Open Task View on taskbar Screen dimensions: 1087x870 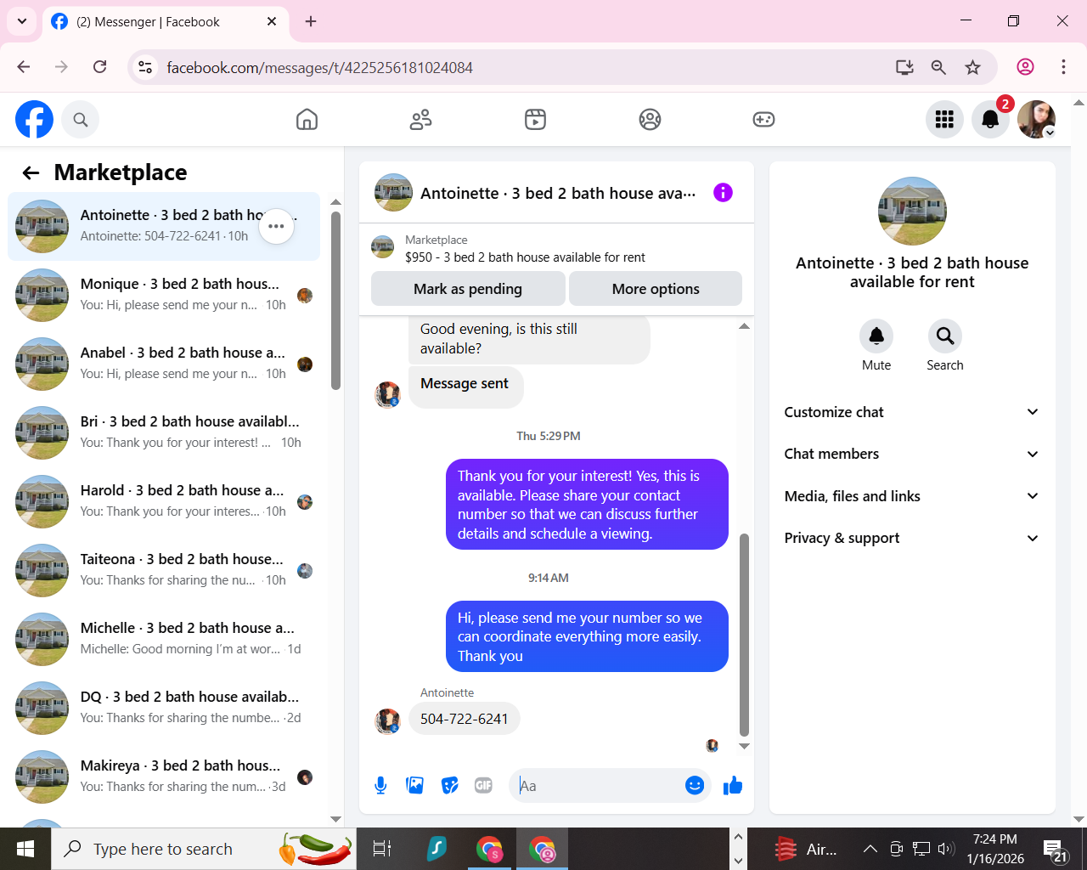coord(382,849)
